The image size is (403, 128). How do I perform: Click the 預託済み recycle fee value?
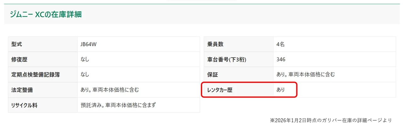[118, 105]
